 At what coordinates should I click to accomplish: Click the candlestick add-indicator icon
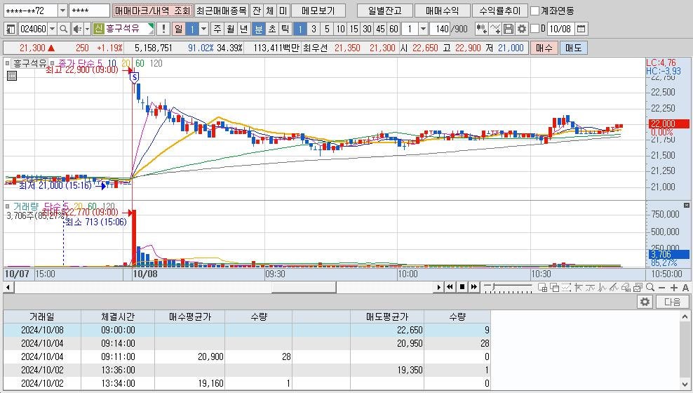(x=482, y=29)
